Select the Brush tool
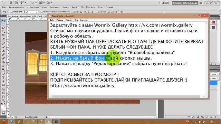The height and width of the screenshot is (124, 221). (x=3, y=47)
